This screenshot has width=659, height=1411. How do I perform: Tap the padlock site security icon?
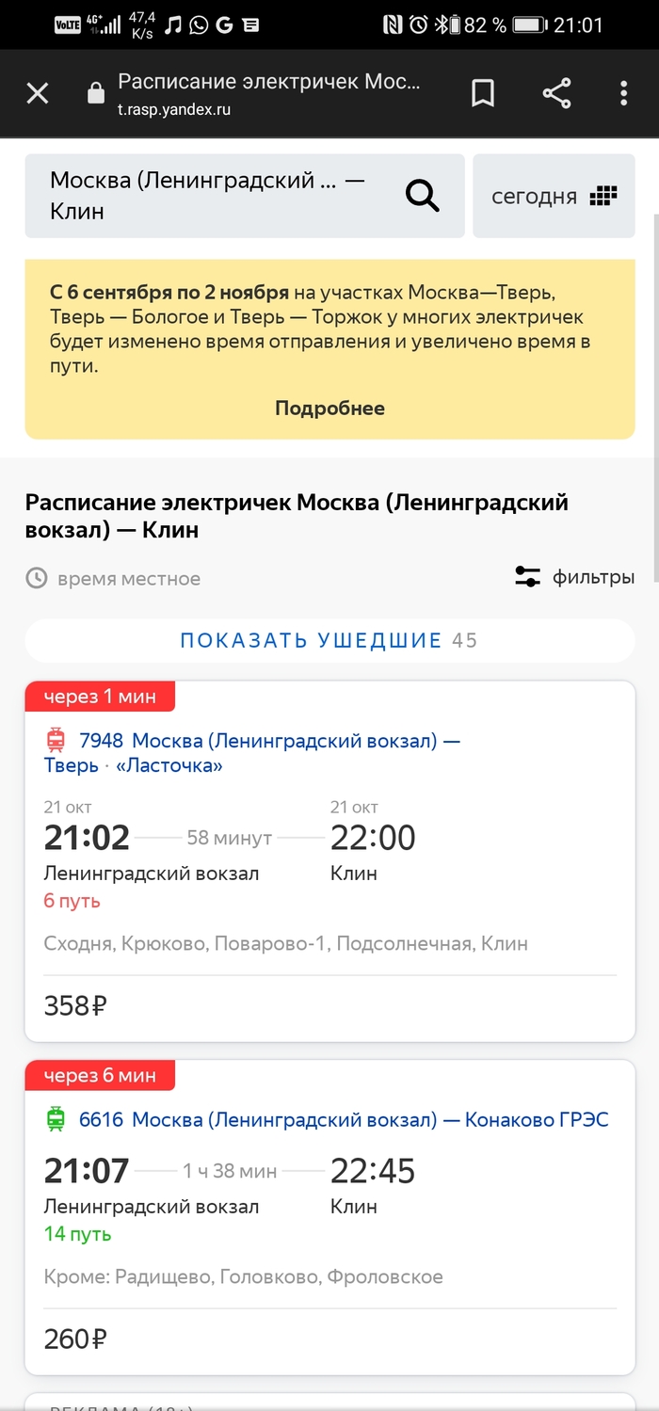(x=94, y=93)
